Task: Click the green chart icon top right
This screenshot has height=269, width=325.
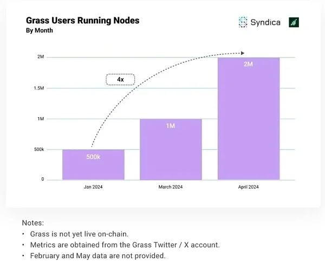Action: pyautogui.click(x=294, y=22)
